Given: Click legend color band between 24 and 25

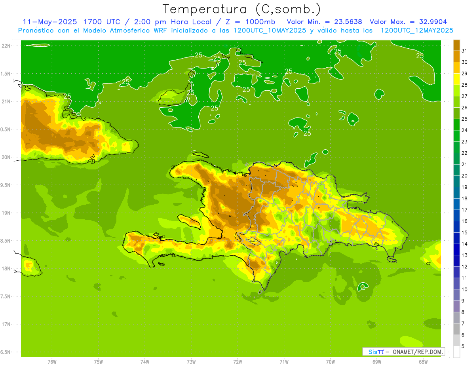Looking at the screenshot, I should coord(456,125).
